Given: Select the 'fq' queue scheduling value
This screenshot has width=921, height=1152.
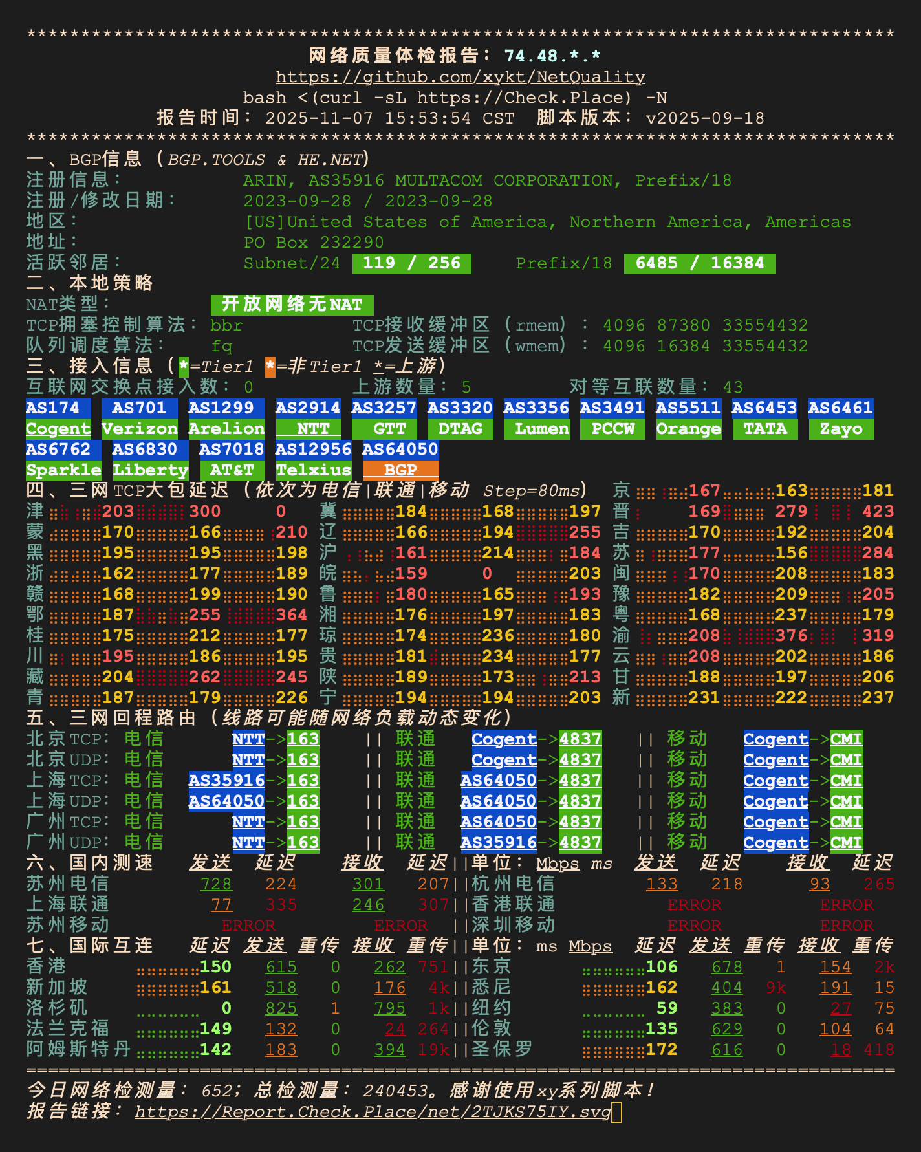Looking at the screenshot, I should point(222,346).
